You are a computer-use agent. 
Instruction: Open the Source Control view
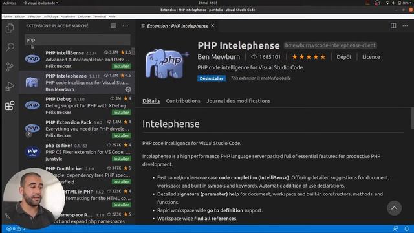[x=10, y=67]
